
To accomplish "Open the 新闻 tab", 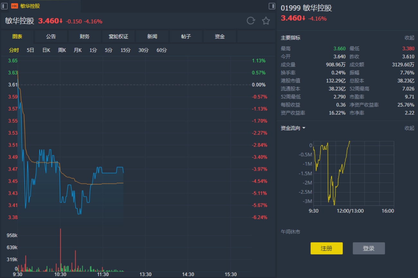I will pos(152,36).
